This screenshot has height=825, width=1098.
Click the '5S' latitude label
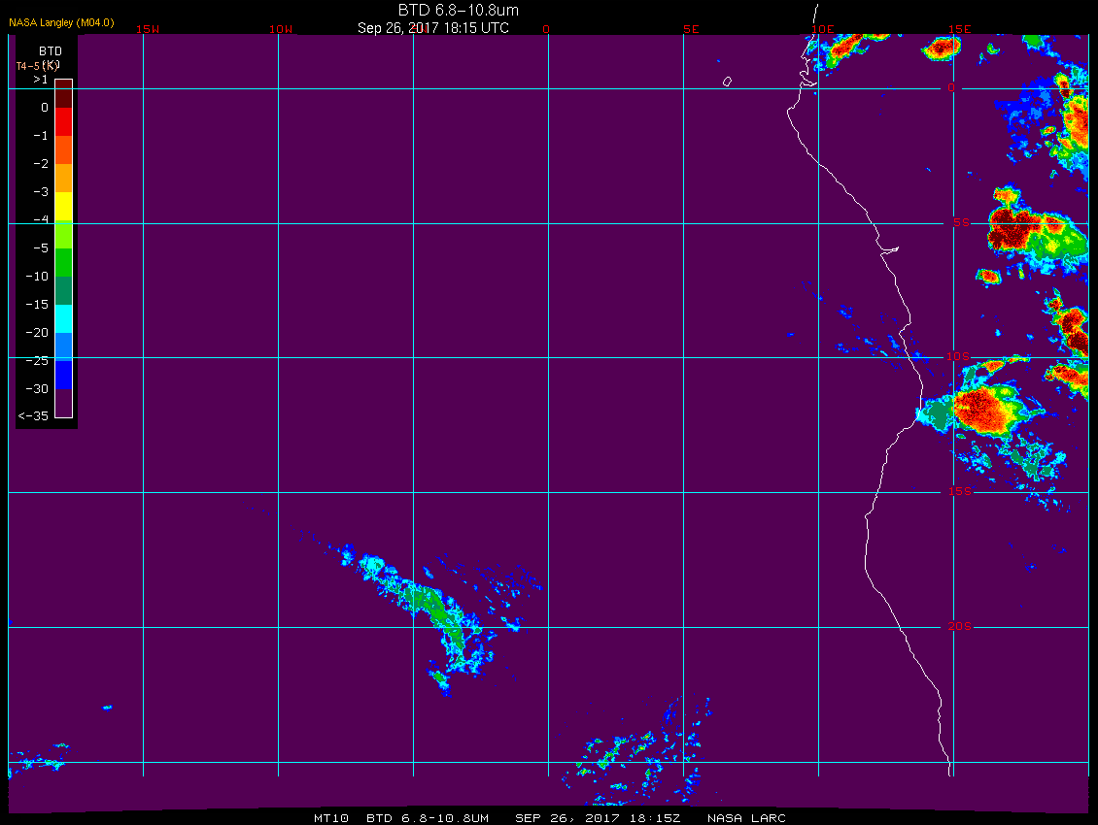[961, 222]
